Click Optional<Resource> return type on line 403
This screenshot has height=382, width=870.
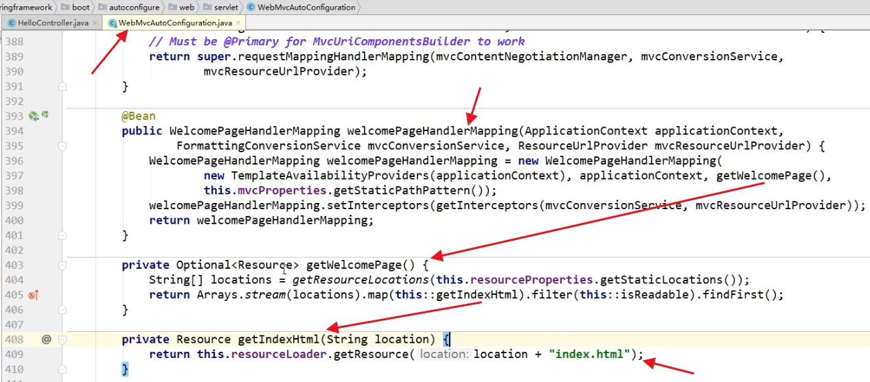(238, 265)
